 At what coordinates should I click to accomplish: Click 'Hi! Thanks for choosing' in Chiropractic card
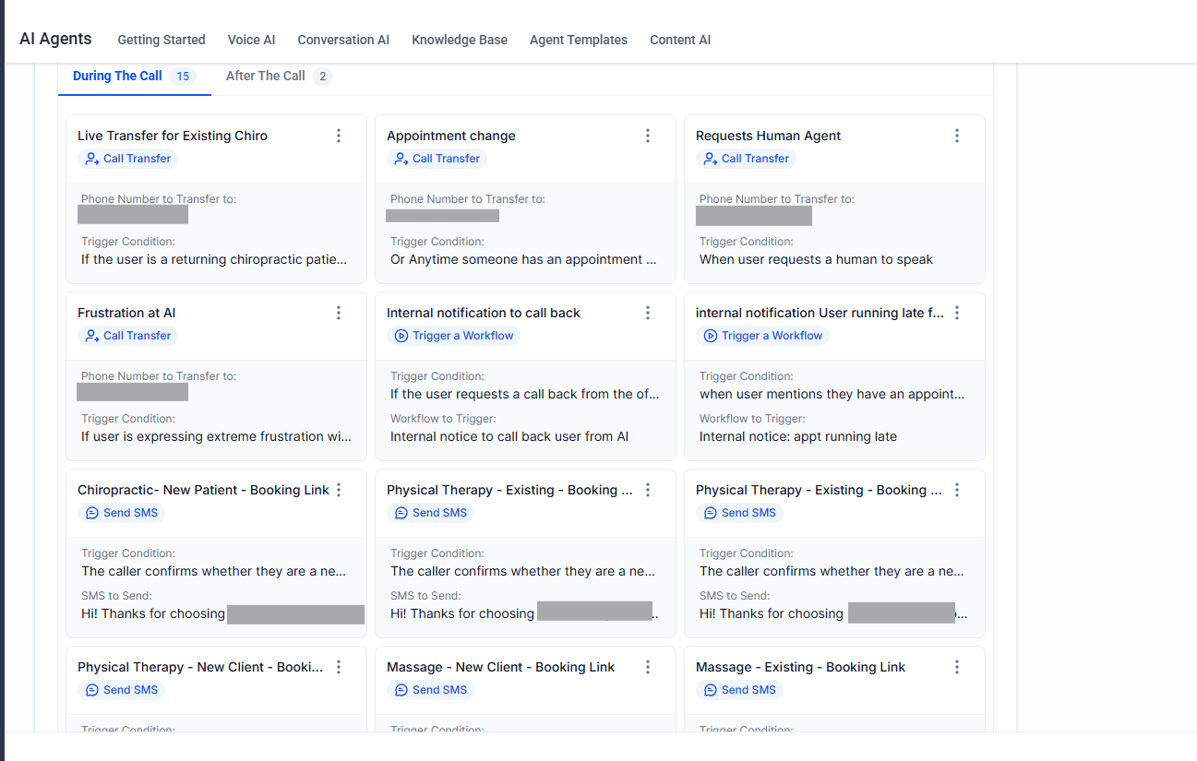(x=153, y=613)
